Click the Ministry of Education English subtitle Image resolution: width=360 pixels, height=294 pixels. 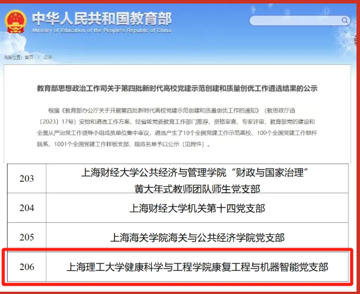pos(102,29)
